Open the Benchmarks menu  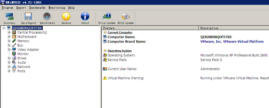(x=37, y=8)
